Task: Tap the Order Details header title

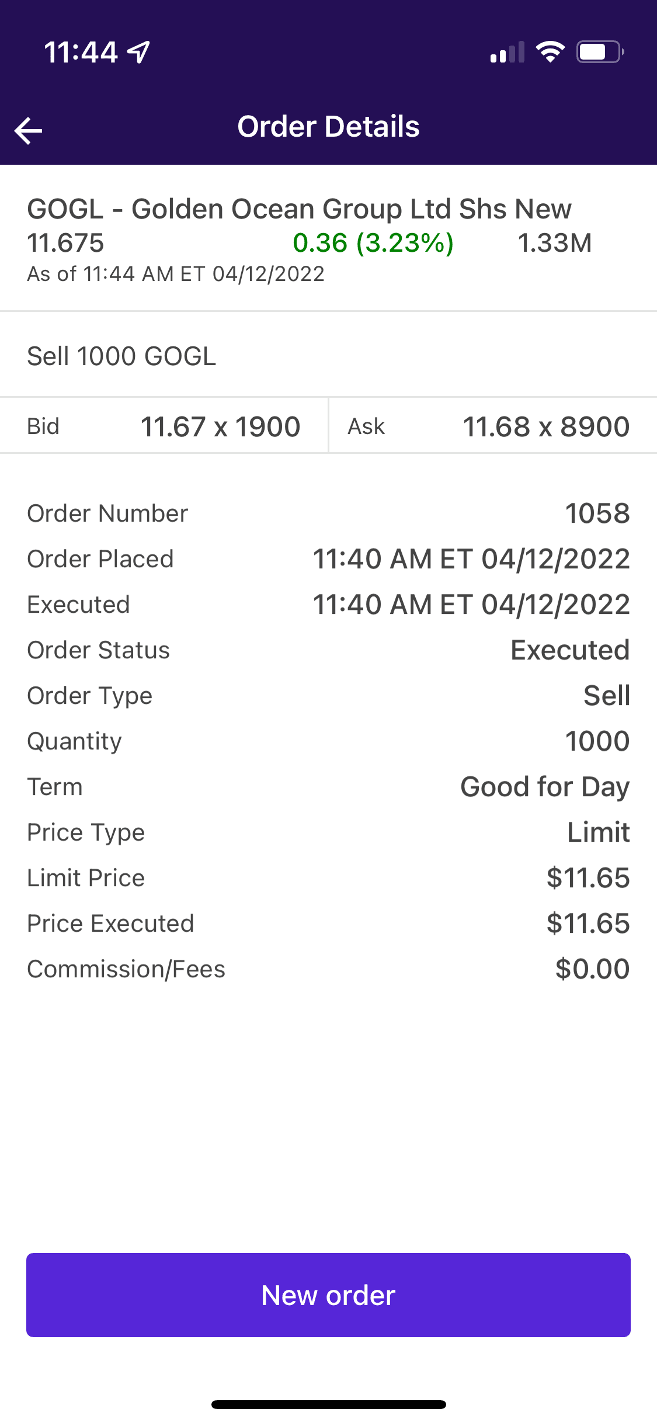Action: 328,127
